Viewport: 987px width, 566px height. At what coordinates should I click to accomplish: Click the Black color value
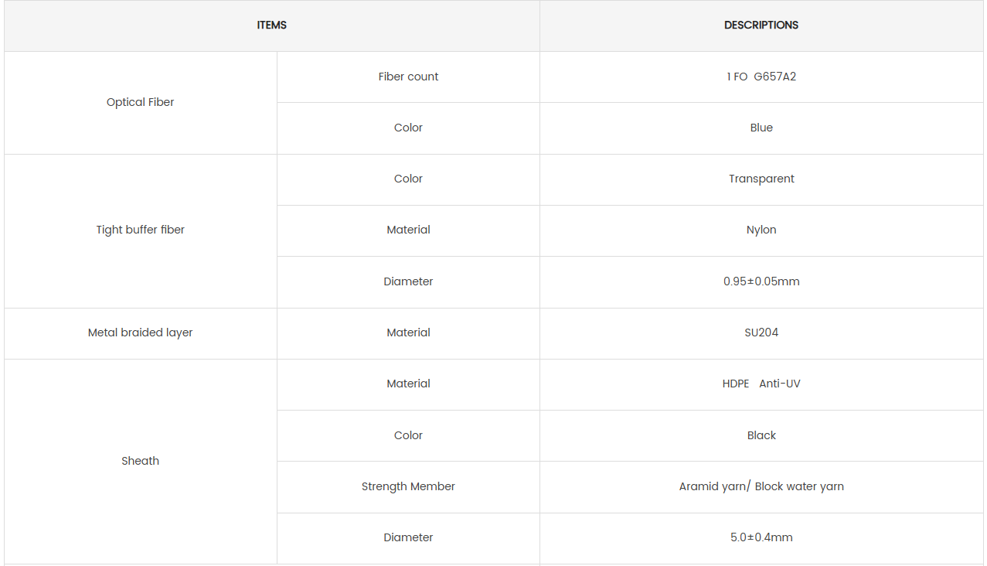(761, 435)
